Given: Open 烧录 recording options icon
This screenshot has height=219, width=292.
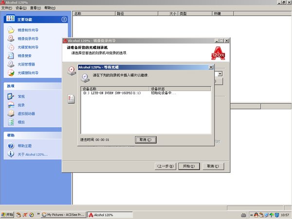Looking at the screenshot, I should pos(11,105).
